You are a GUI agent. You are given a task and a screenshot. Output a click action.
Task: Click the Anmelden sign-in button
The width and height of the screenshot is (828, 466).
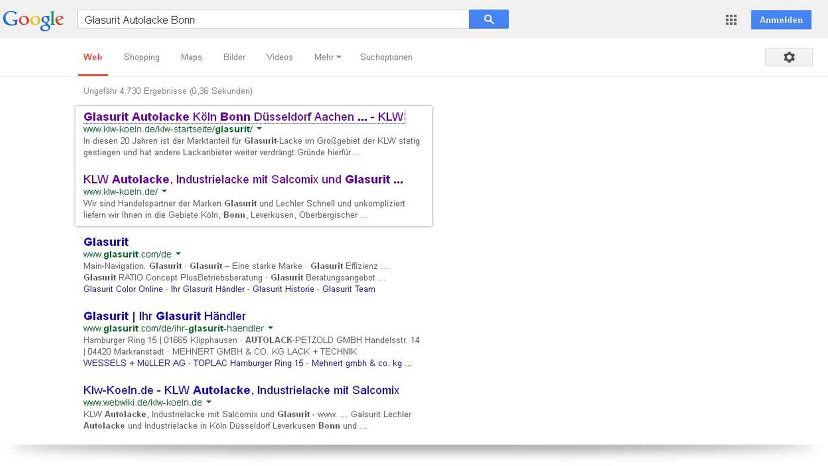click(x=781, y=20)
